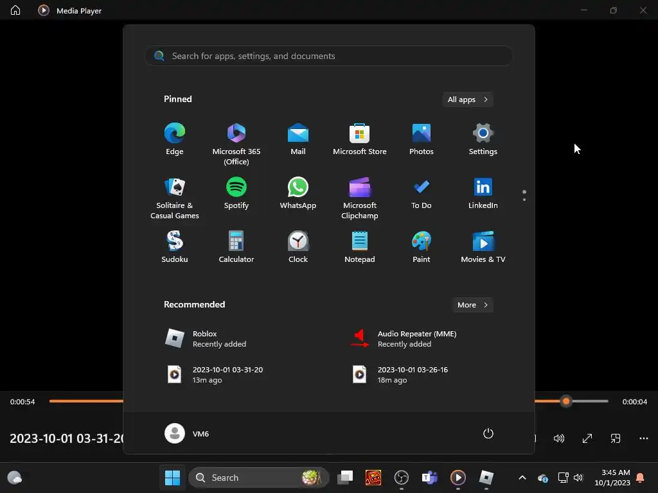Open Task View on taskbar
Viewport: 658px width, 493px height.
point(345,478)
